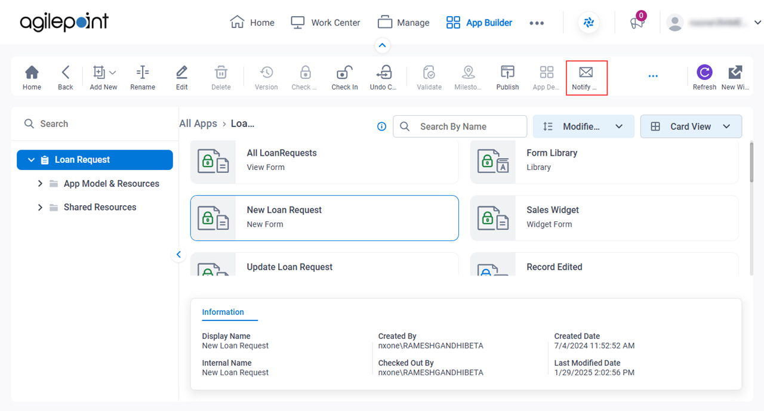The image size is (764, 411).
Task: Switch to the Information tab
Action: tap(223, 312)
